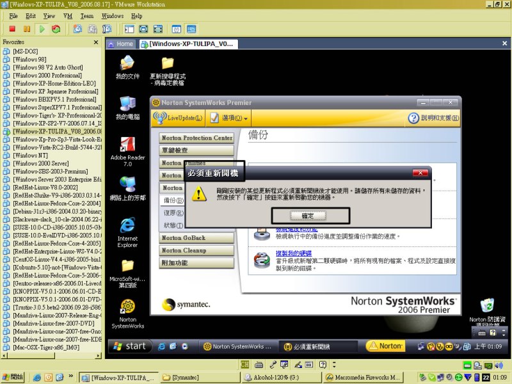Click the Manage Snapshots toolbar icon

pyautogui.click(x=107, y=29)
